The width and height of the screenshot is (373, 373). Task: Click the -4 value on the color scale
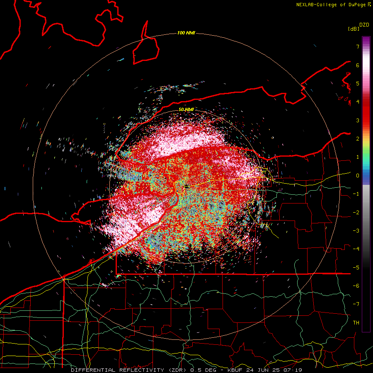pyautogui.click(x=356, y=249)
